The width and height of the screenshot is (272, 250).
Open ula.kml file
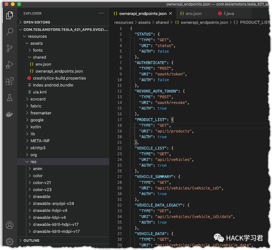[63, 92]
